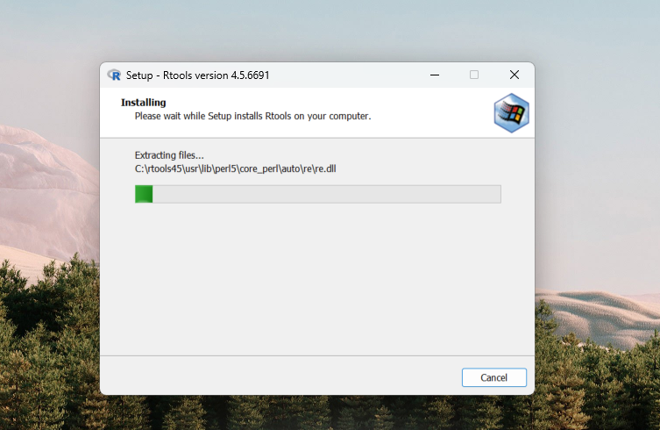Click the R logo in the title bar

click(x=114, y=75)
